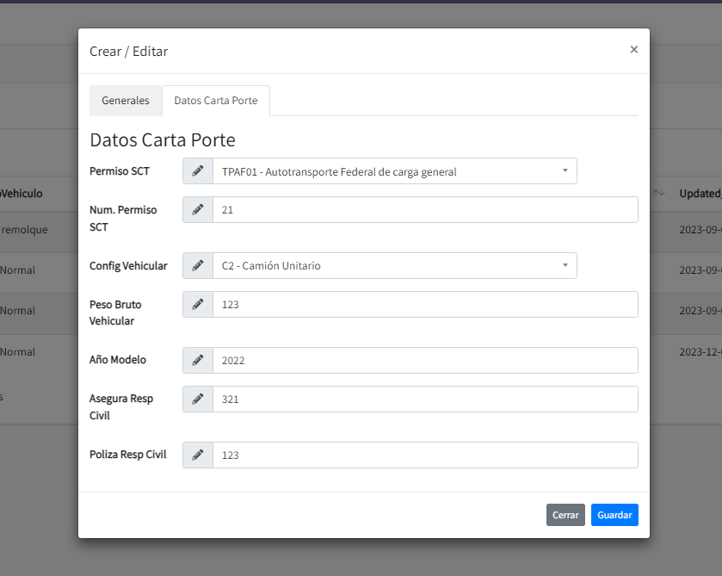This screenshot has width=722, height=576.
Task: Select the Poliza Resp Civil input field
Action: [425, 455]
